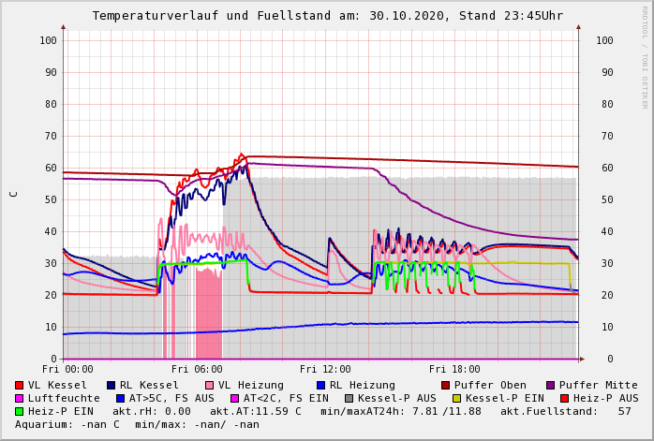Click the Temperaturverlauf und Fuellstand chart title
Screen dimensions: 654x441
(327, 16)
